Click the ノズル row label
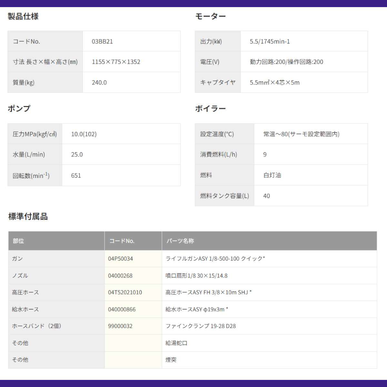 click(20, 276)
